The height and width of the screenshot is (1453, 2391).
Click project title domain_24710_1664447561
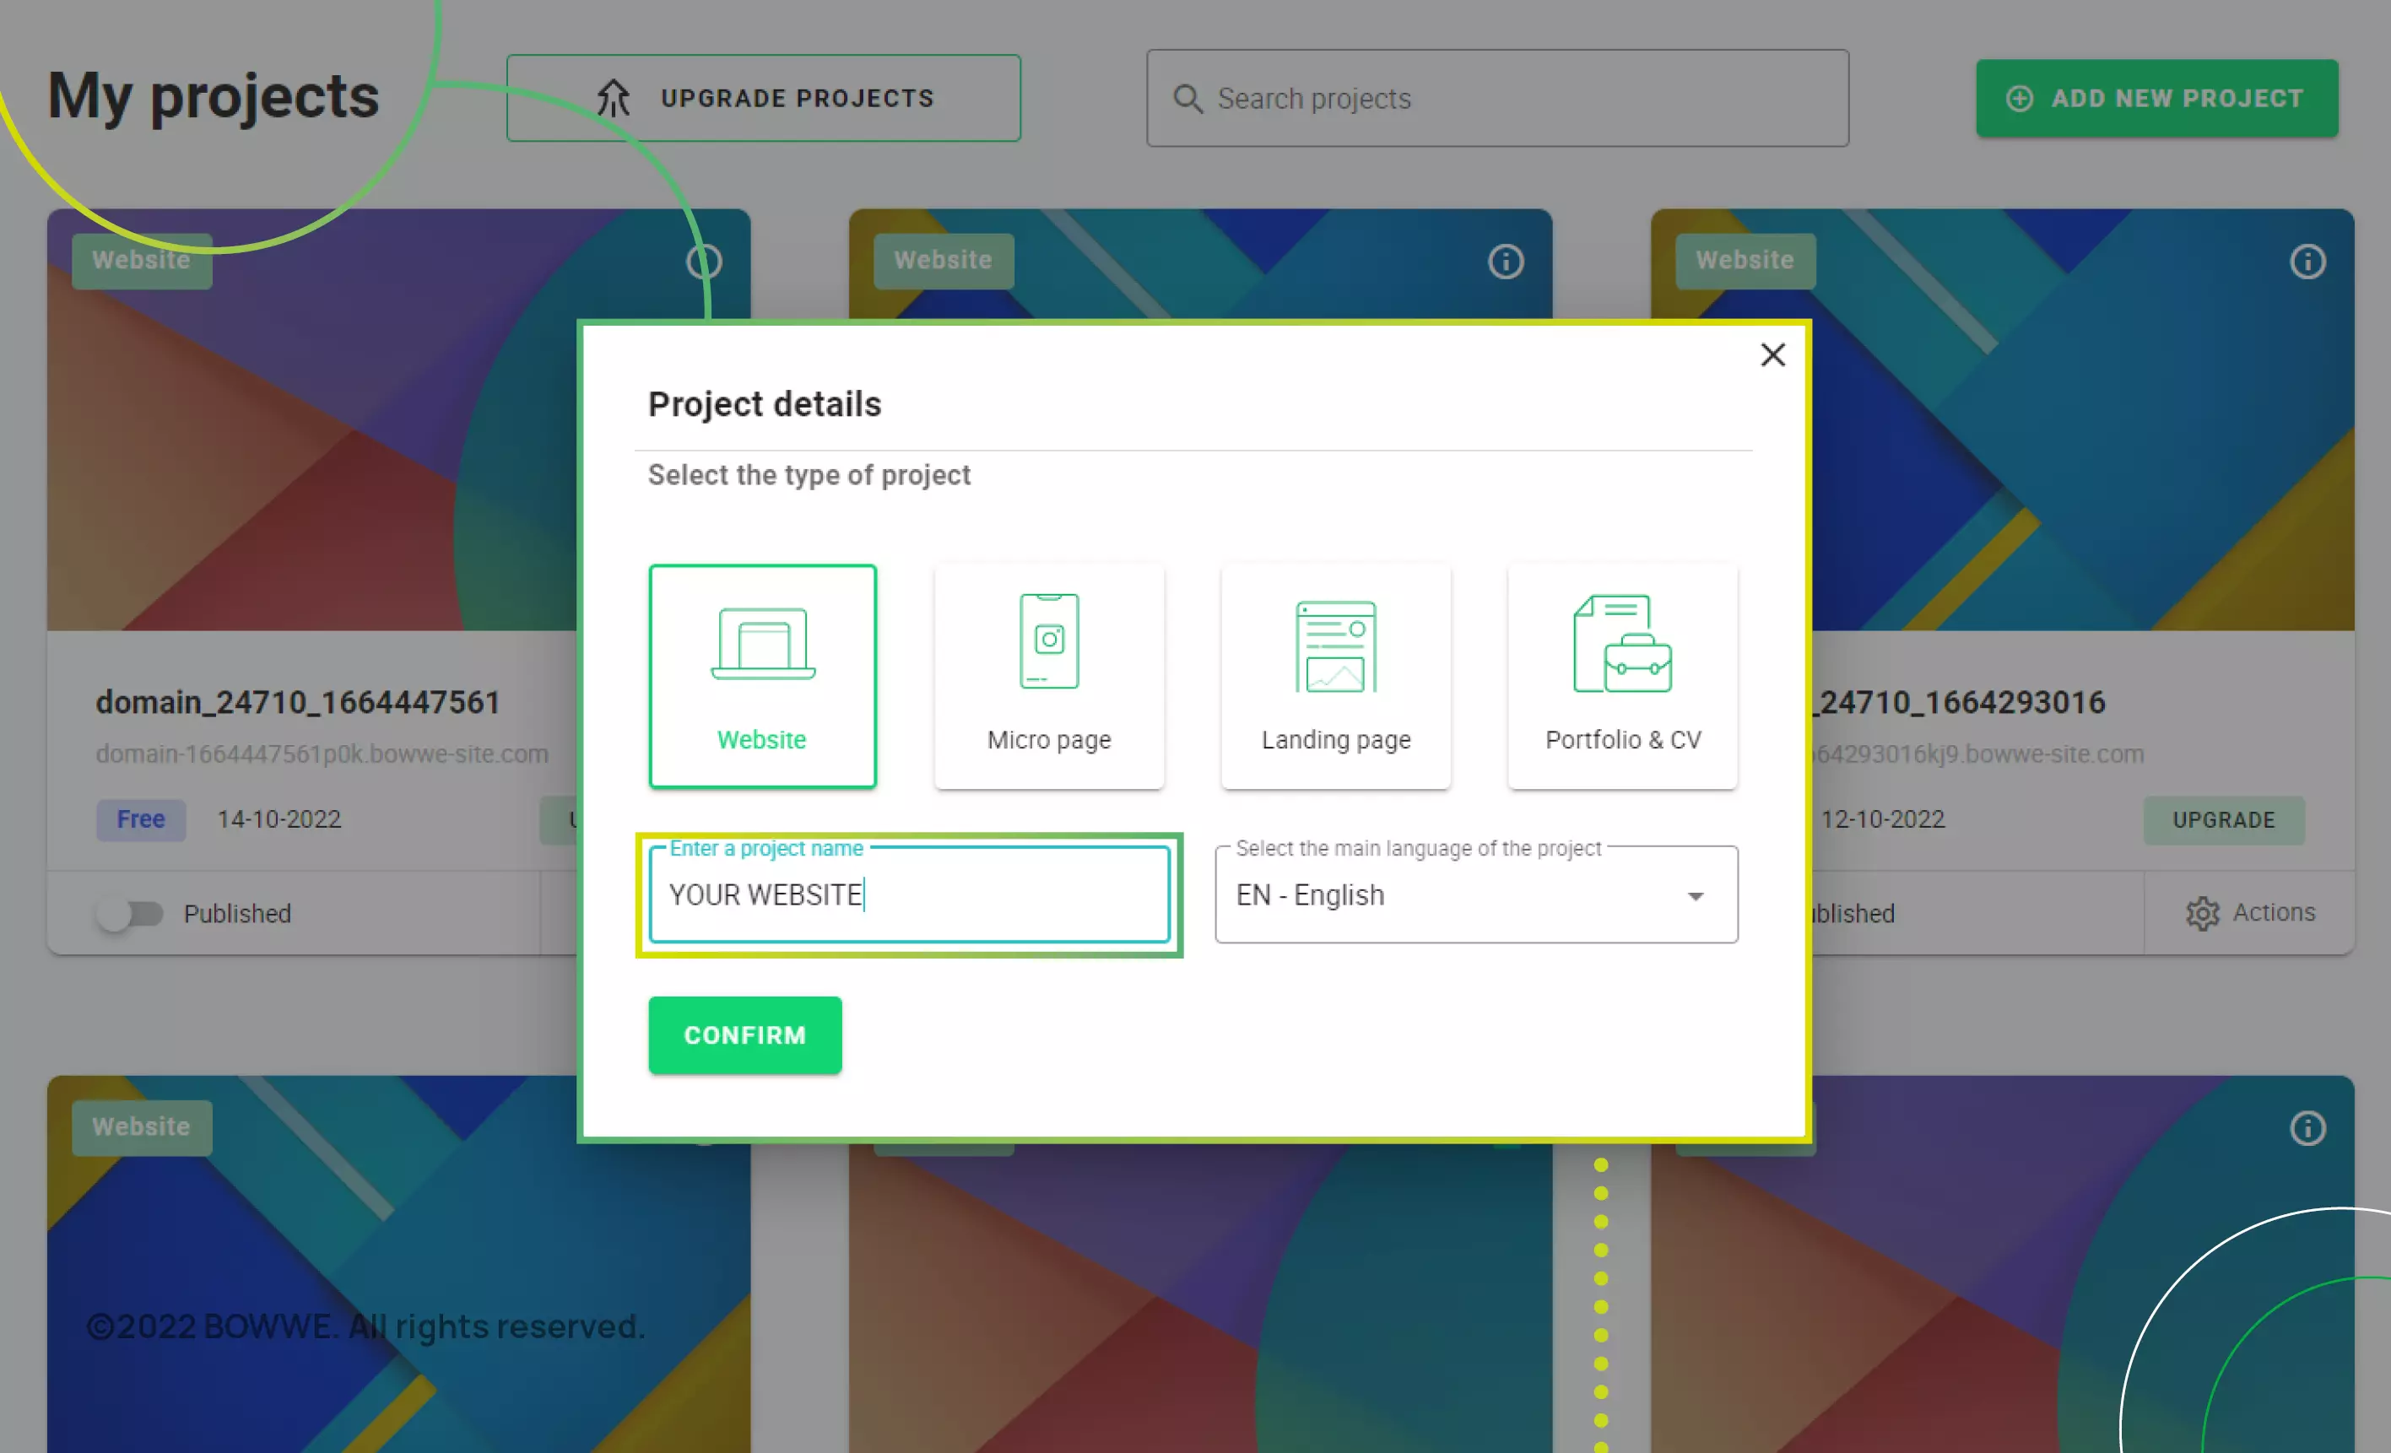pos(298,702)
